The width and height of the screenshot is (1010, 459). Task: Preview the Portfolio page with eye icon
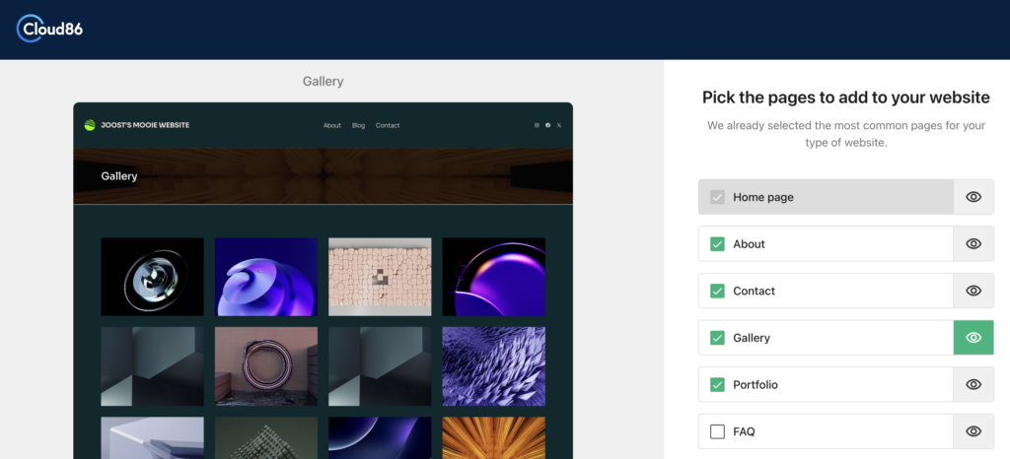coord(974,384)
